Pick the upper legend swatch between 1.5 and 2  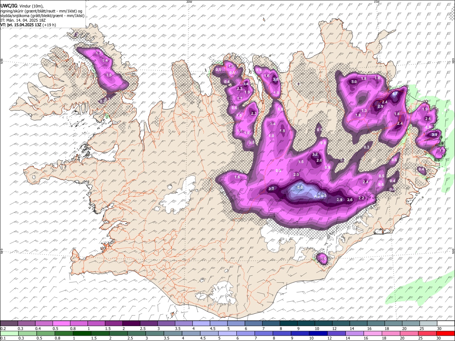point(114,323)
